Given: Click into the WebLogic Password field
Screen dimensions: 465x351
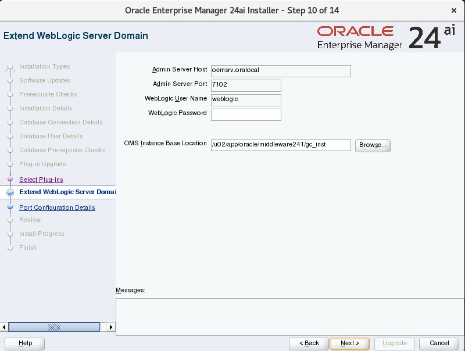Looking at the screenshot, I should tap(246, 114).
